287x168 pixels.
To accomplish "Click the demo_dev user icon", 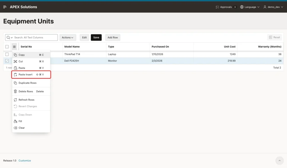I will (x=265, y=7).
